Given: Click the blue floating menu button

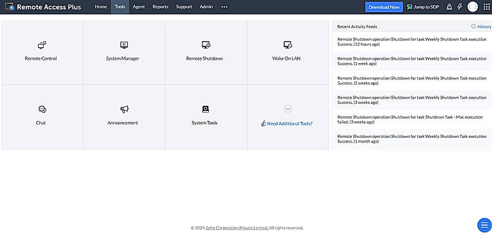Looking at the screenshot, I should 484,224.
